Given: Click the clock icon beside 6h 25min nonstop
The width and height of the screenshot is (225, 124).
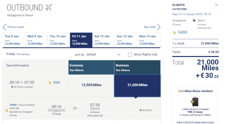Looking at the screenshot, I should coord(12,87).
